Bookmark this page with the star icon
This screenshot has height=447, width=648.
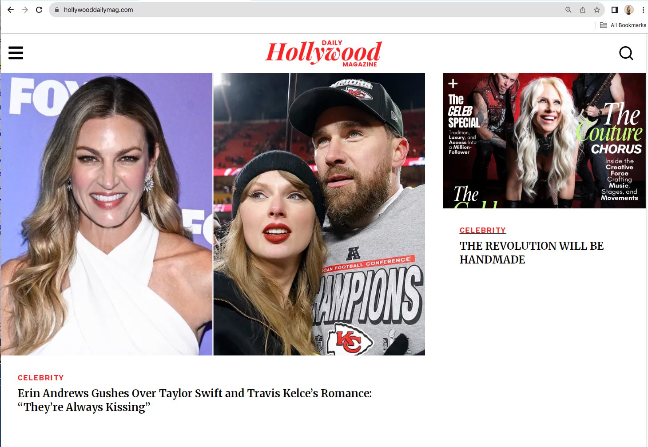coord(596,10)
